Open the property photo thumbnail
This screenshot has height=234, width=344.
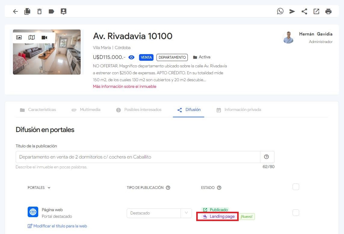pyautogui.click(x=47, y=52)
